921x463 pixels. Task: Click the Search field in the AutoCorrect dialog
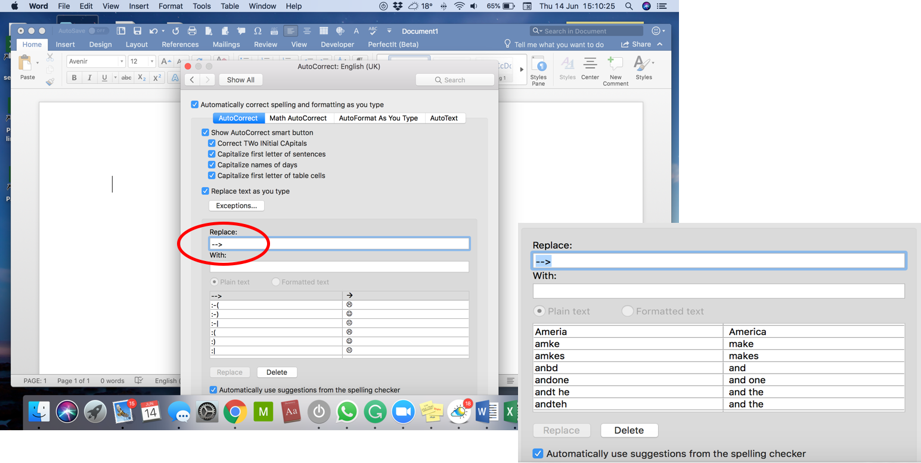coord(454,80)
